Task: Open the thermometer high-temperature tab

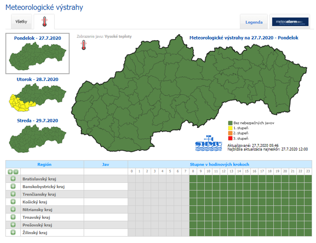Action: pos(44,22)
